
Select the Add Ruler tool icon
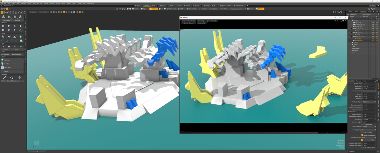pos(4,78)
